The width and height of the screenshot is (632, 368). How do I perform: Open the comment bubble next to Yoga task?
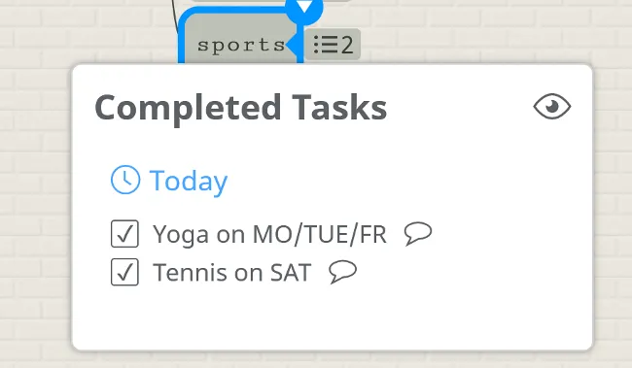(418, 233)
